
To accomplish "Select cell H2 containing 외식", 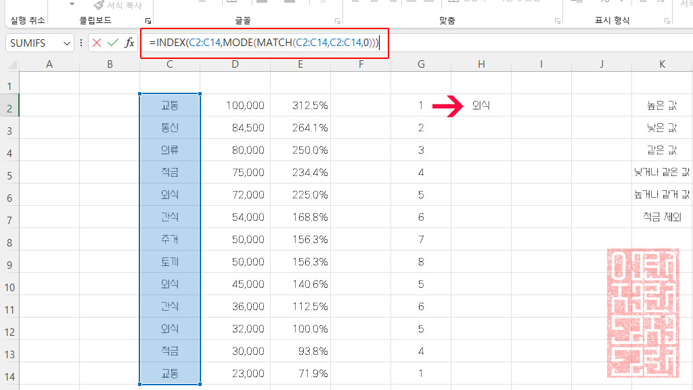I will 480,105.
